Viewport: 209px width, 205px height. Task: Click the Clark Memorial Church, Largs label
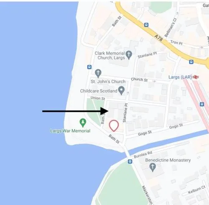tap(110, 55)
